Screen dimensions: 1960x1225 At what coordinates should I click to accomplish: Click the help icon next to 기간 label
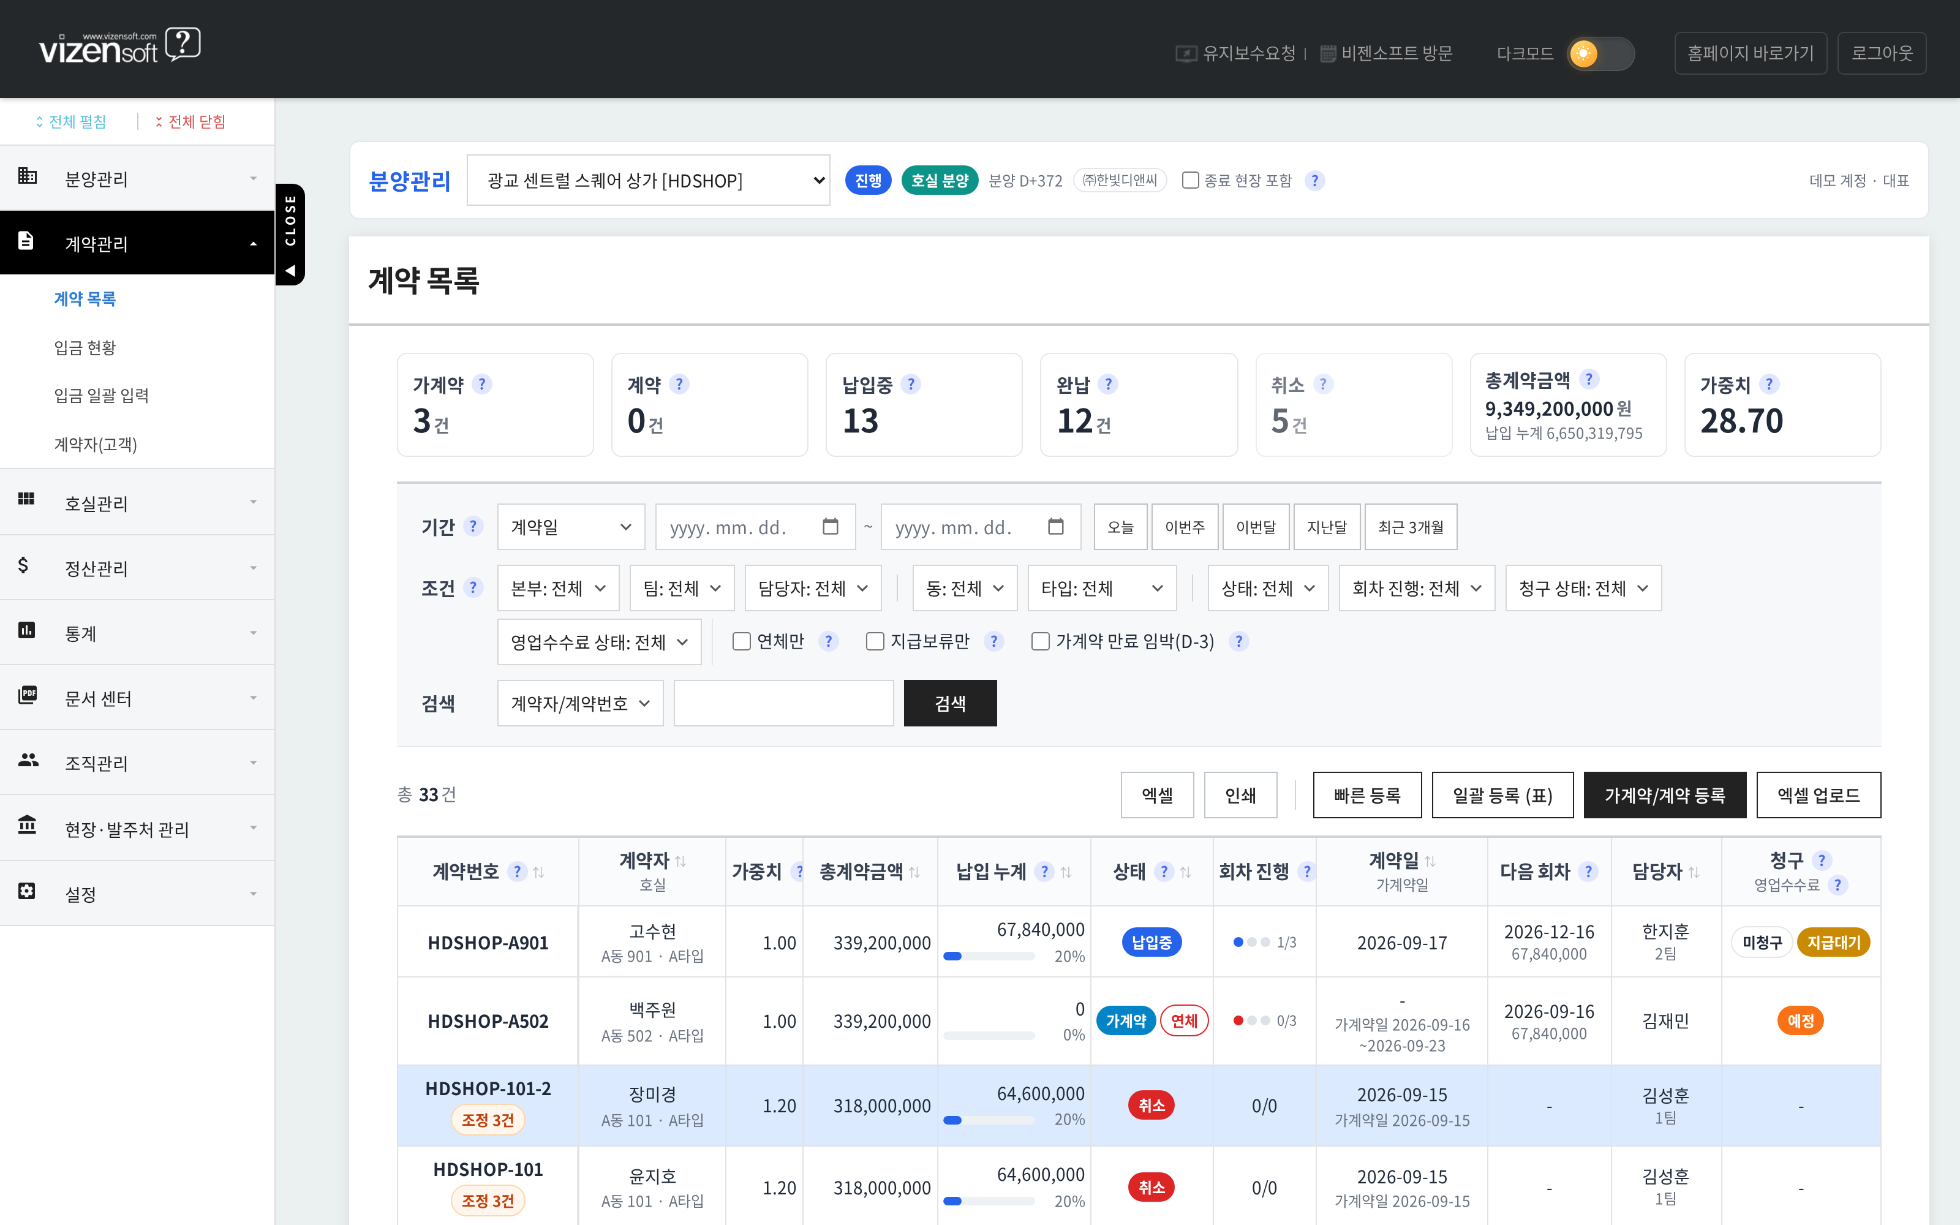pyautogui.click(x=474, y=527)
